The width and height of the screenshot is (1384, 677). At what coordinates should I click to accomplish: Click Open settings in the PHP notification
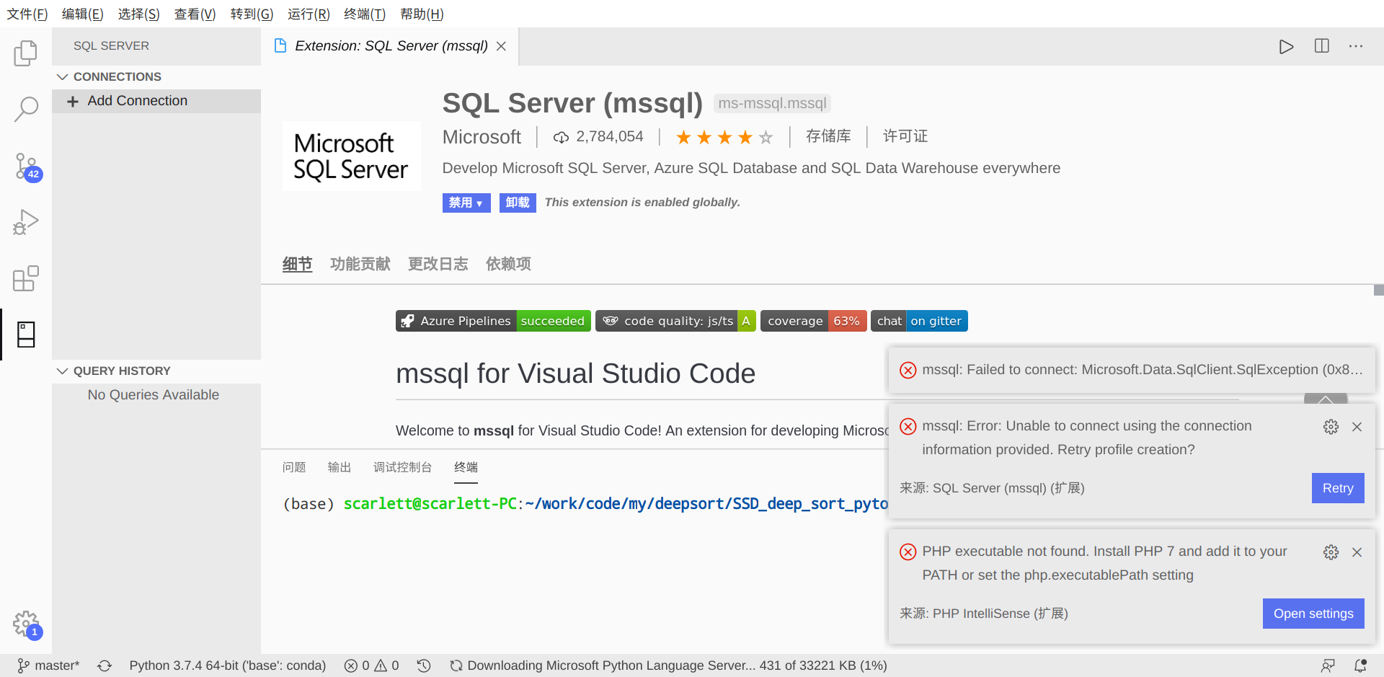point(1313,614)
